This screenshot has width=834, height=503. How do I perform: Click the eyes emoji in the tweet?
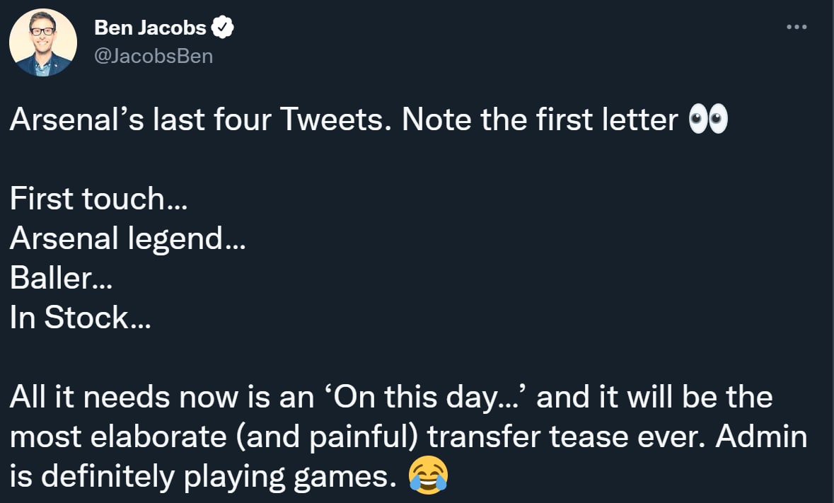pos(707,120)
